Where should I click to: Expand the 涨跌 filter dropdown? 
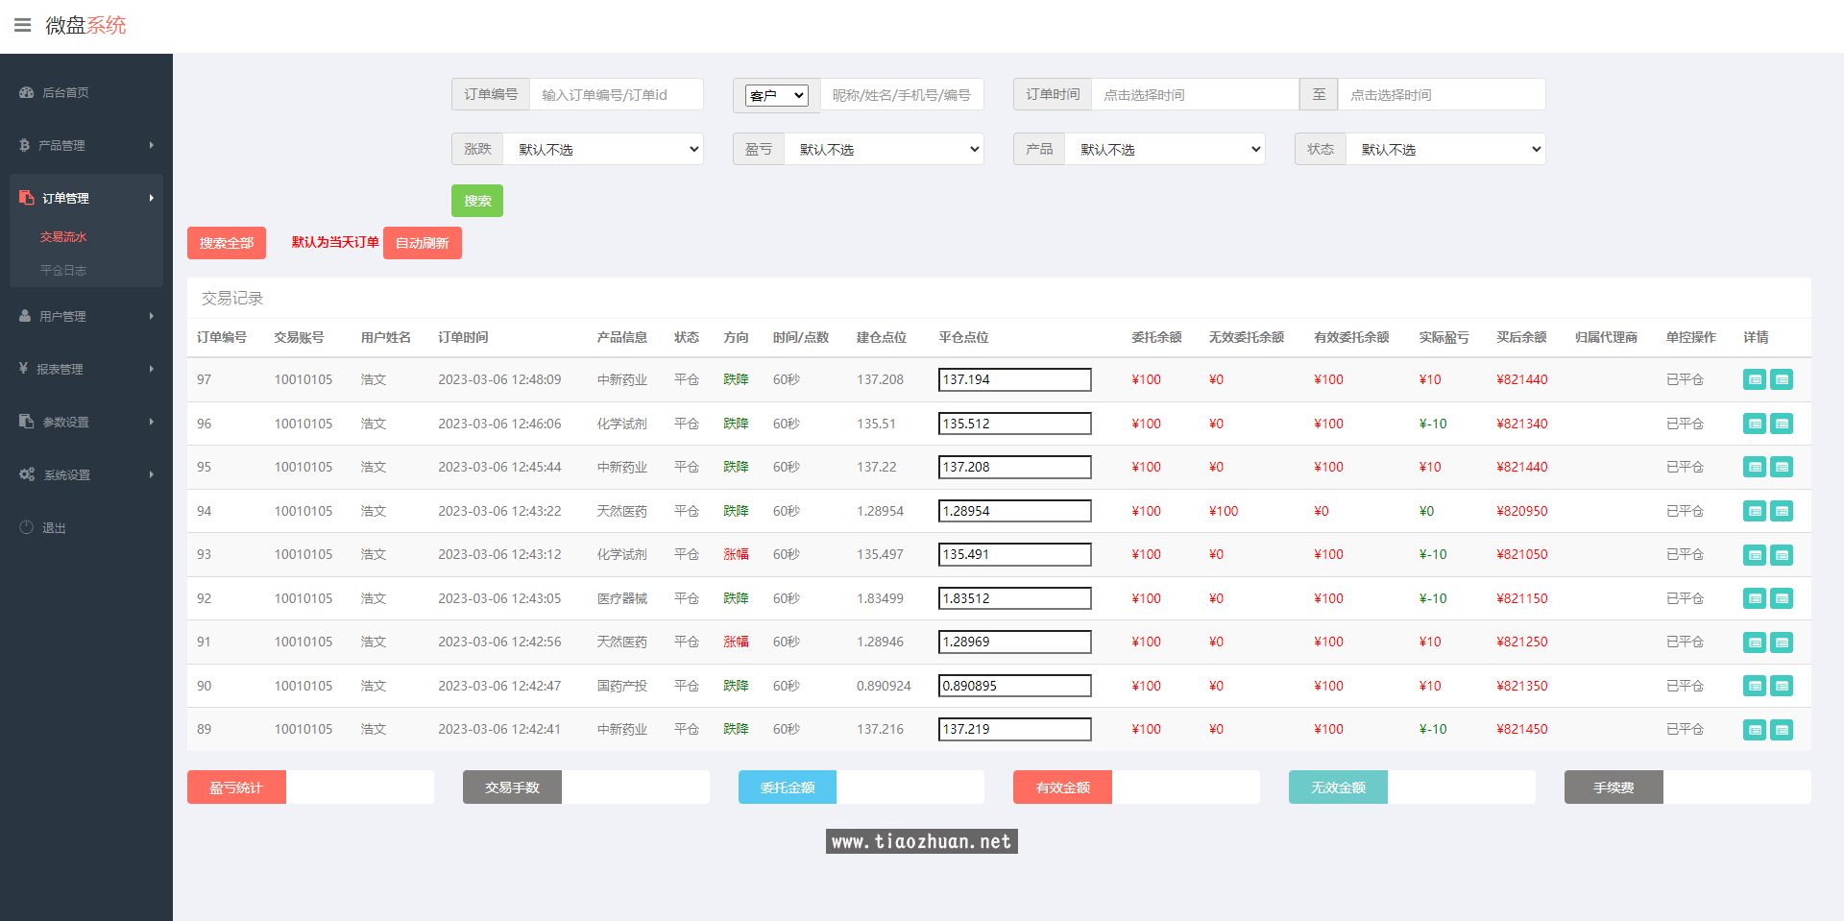(x=603, y=150)
